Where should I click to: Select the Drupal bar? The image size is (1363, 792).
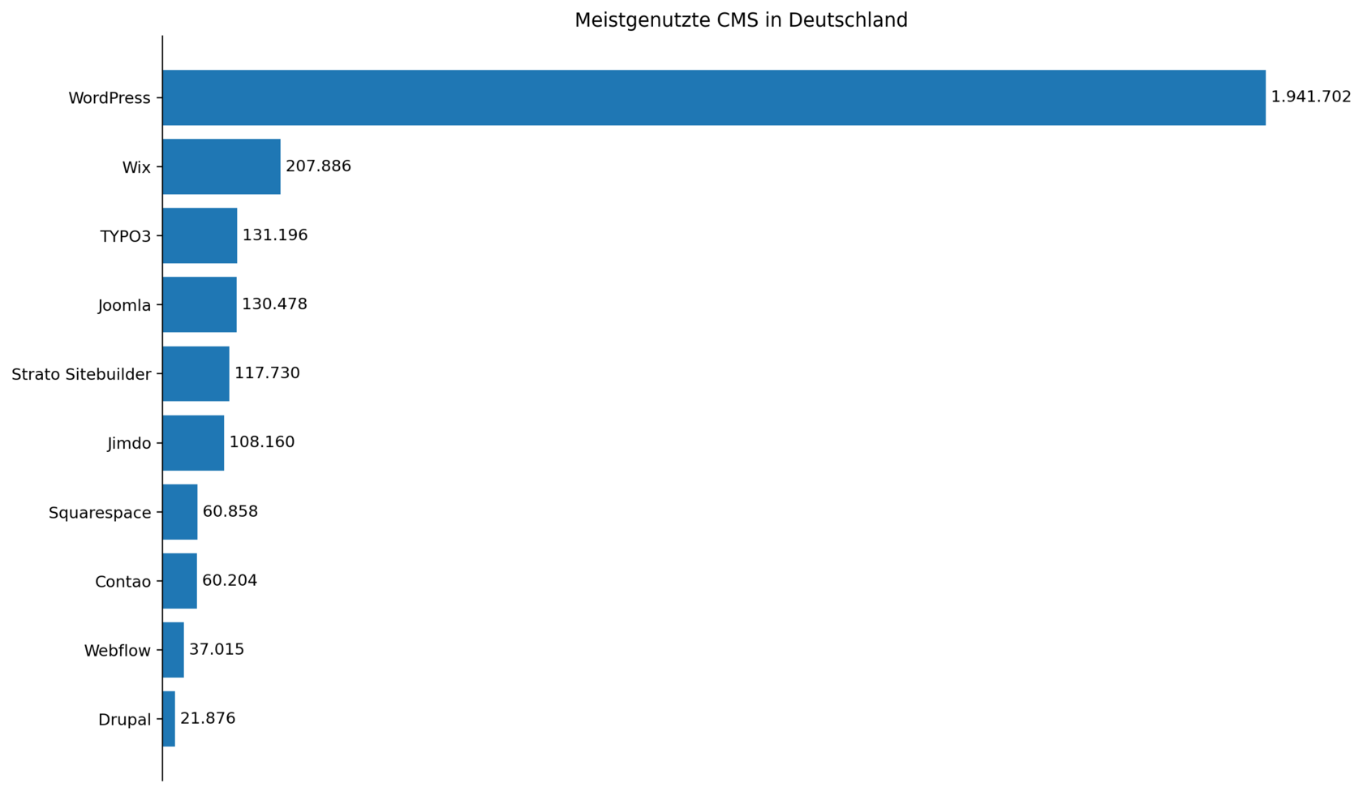coord(169,719)
